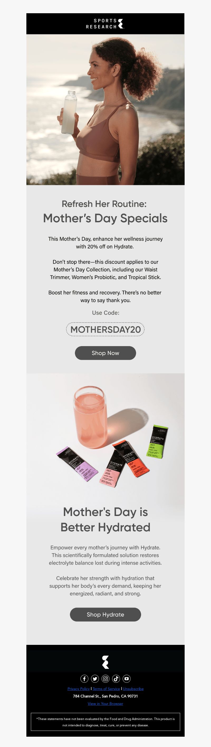
Task: Open the Terms of Service link
Action: (106, 689)
